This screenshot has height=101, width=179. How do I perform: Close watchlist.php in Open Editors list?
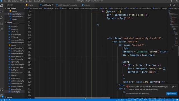(8, 14)
